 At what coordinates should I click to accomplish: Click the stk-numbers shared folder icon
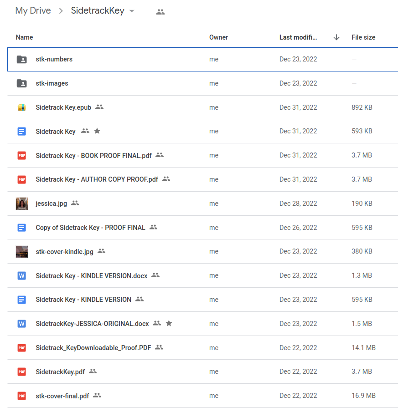21,60
